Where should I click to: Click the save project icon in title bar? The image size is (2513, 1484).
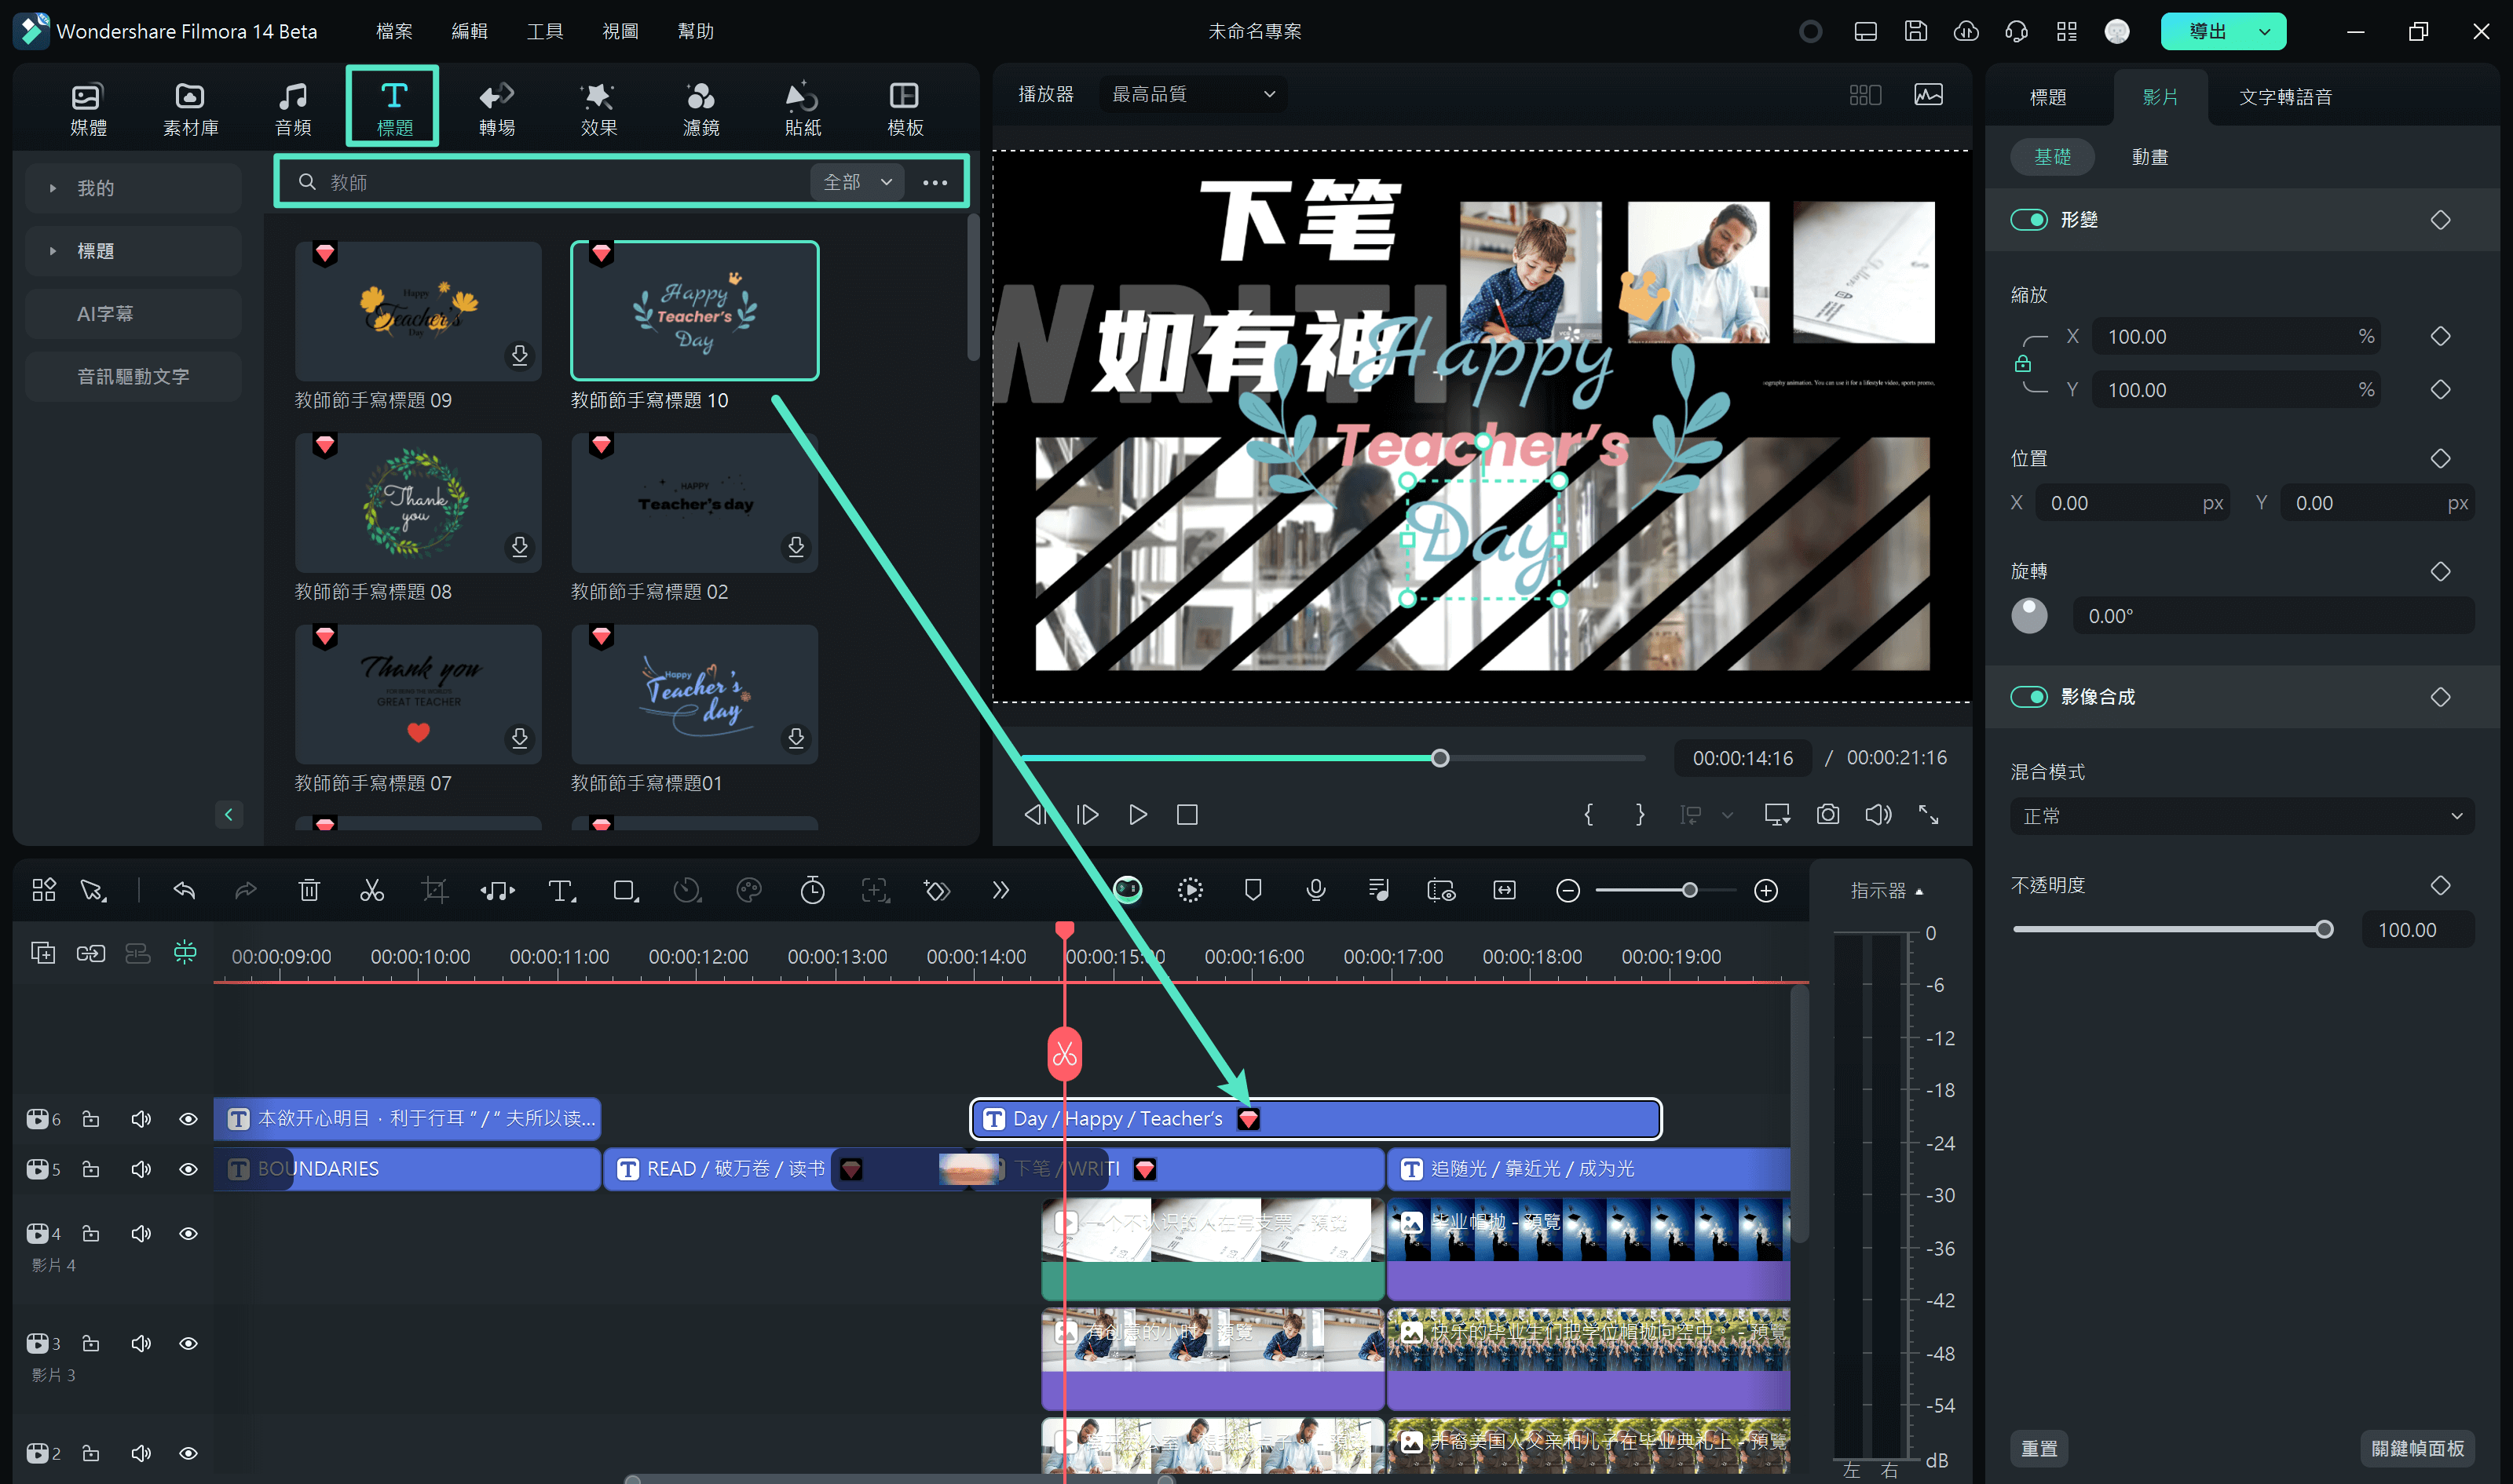point(1915,31)
